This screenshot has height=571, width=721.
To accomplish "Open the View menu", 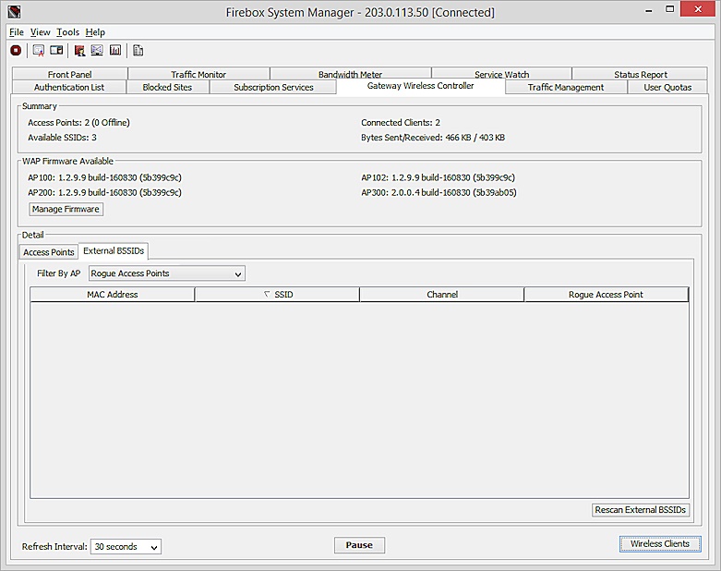I will [40, 32].
